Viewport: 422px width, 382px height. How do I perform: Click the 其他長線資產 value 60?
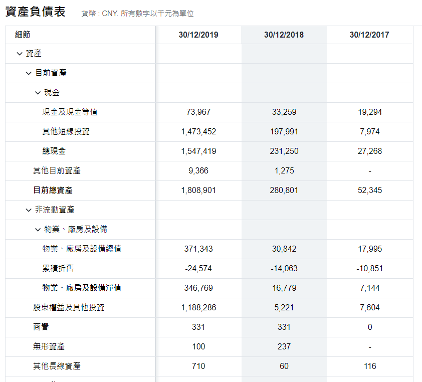[284, 366]
